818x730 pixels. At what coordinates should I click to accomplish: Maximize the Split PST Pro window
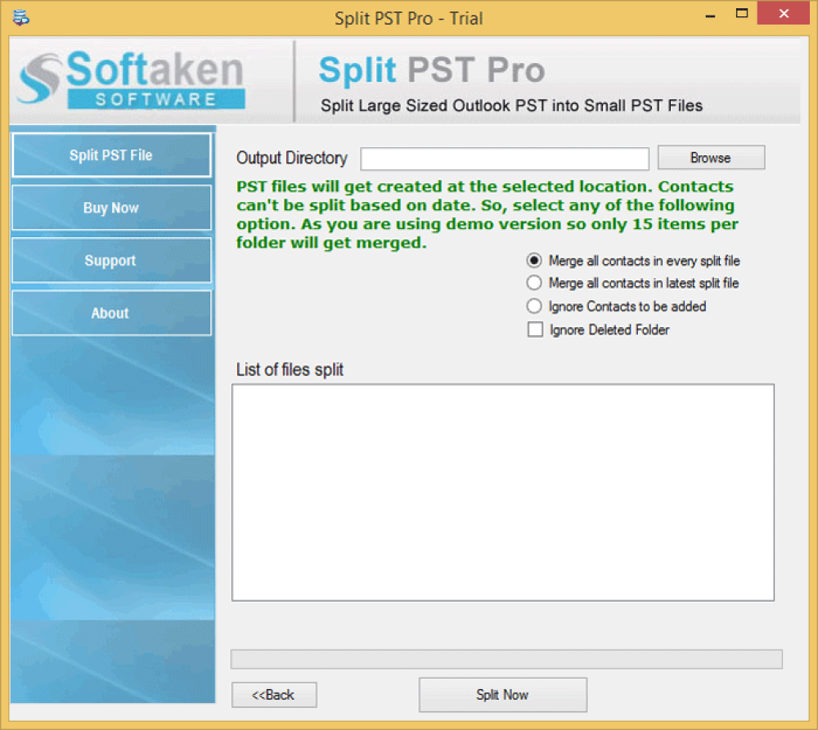[742, 15]
